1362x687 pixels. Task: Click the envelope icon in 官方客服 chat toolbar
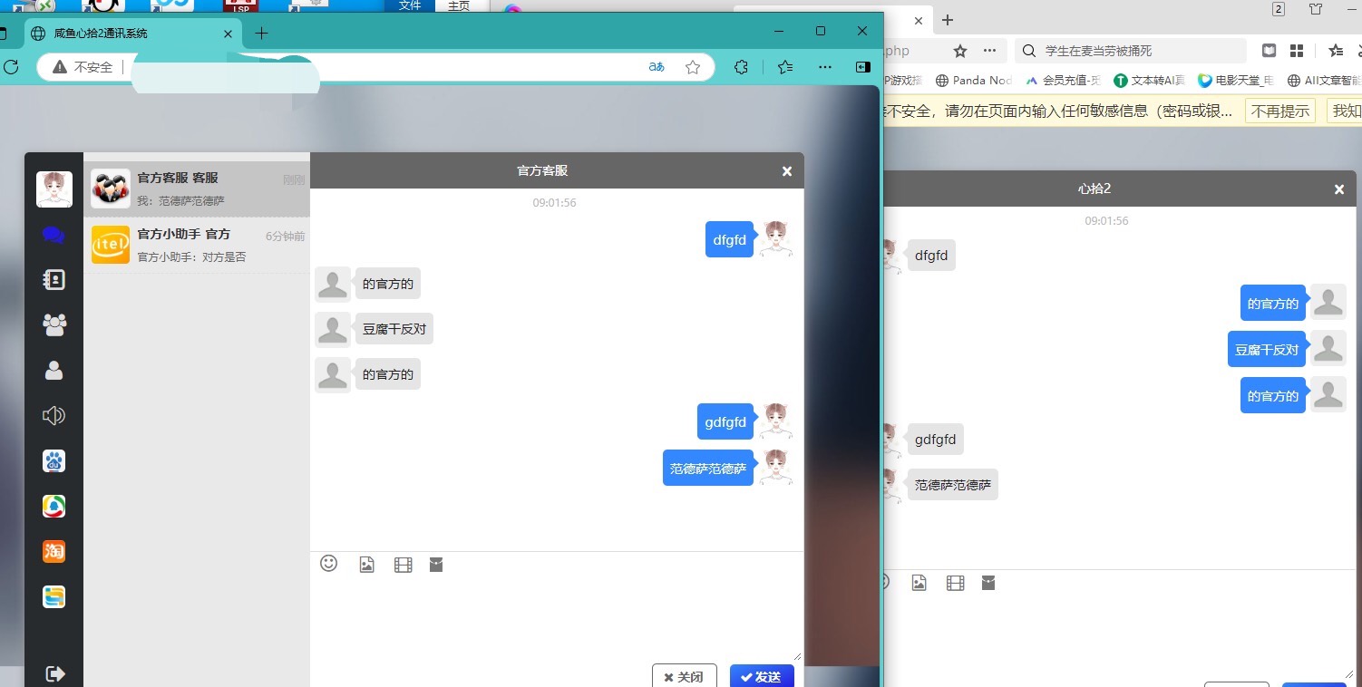[x=436, y=565]
